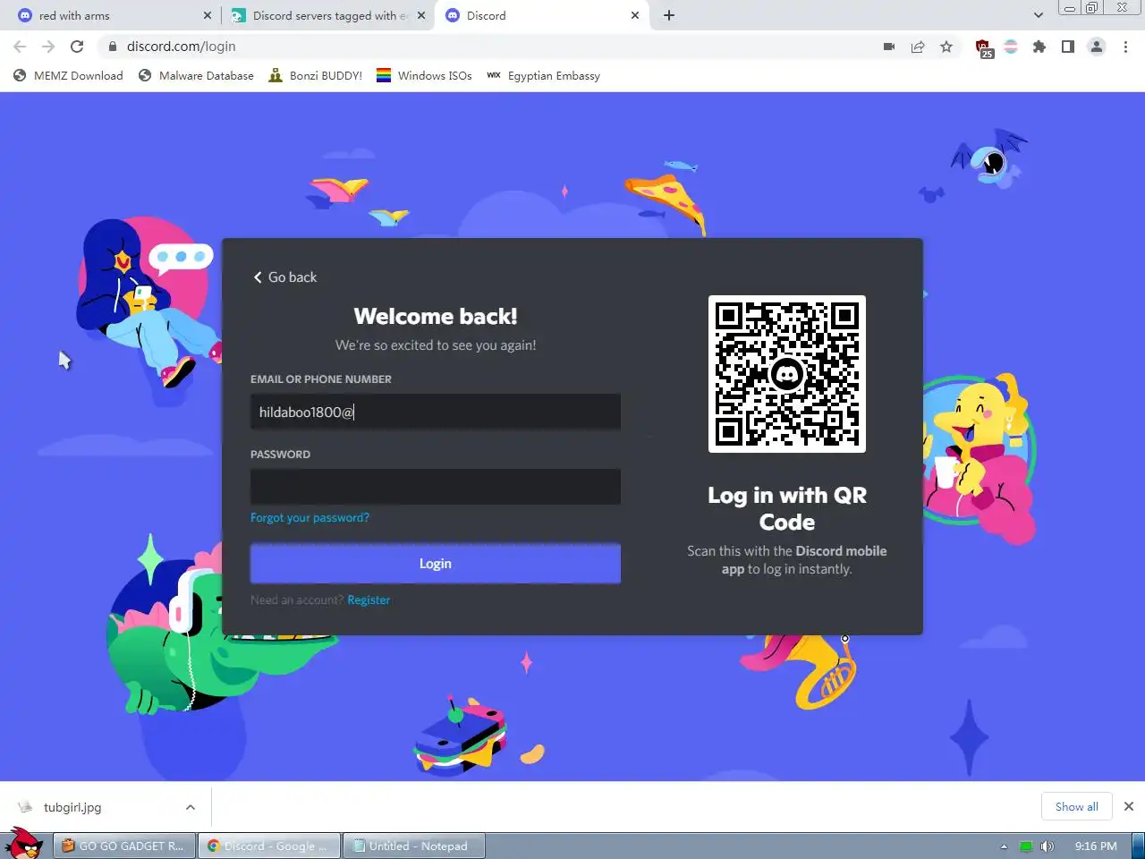Click the camera icon in address bar
This screenshot has height=859, width=1145.
tap(889, 47)
